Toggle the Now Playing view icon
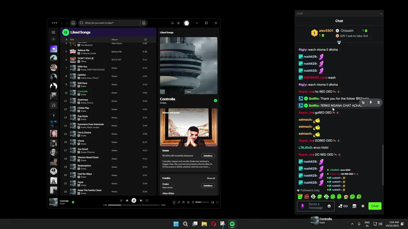408x229 pixels. click(174, 202)
